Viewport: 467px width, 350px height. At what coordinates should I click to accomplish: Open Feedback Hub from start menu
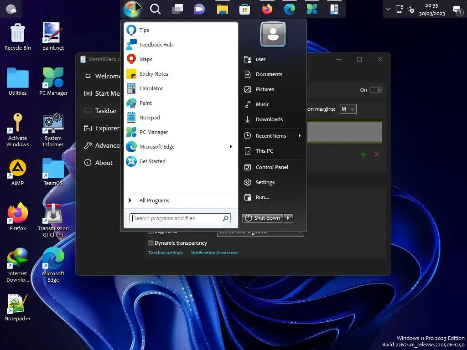(x=181, y=45)
